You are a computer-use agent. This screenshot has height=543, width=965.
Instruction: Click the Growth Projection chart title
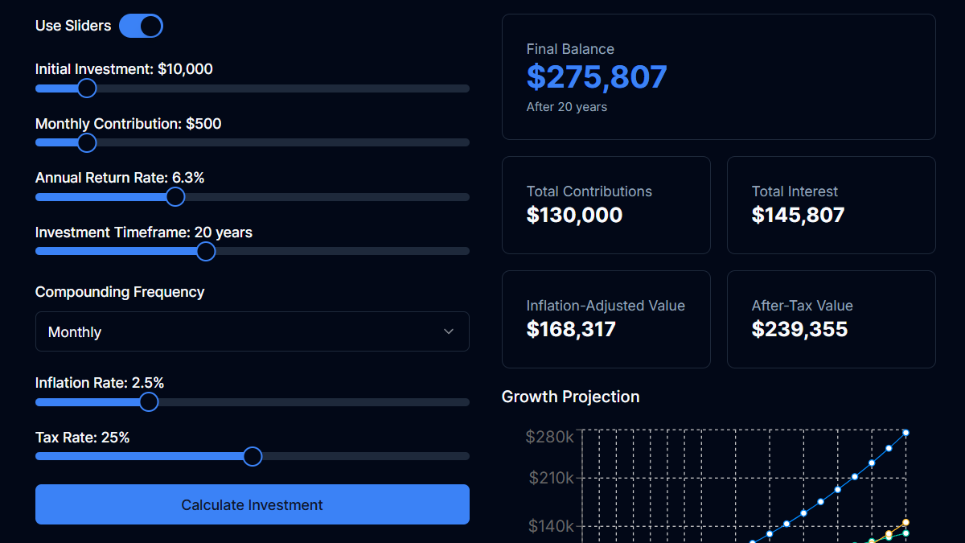pyautogui.click(x=570, y=397)
